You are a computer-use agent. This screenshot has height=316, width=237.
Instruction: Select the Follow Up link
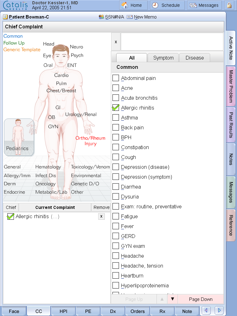pyautogui.click(x=14, y=43)
